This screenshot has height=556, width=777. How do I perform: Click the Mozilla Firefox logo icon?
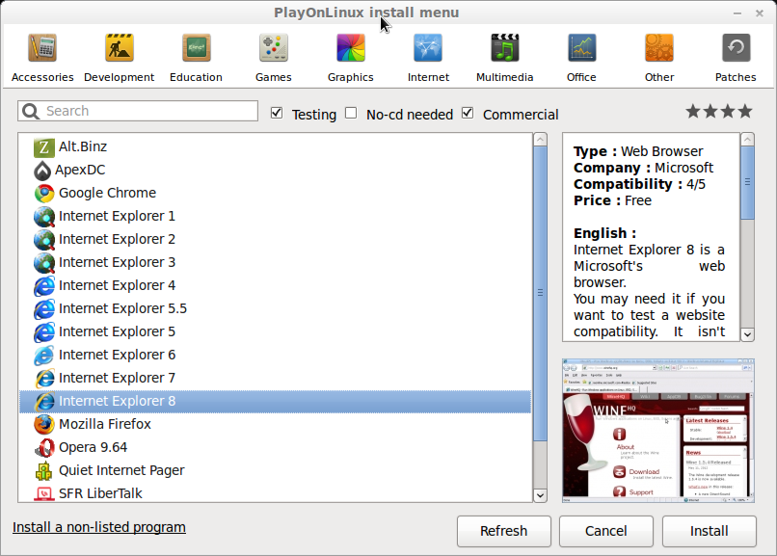[44, 424]
